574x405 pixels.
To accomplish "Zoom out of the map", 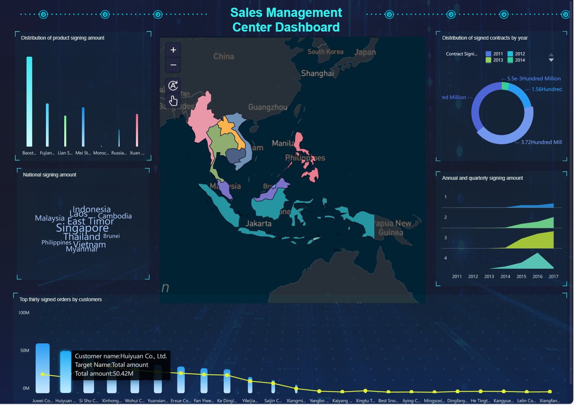I will pos(173,65).
